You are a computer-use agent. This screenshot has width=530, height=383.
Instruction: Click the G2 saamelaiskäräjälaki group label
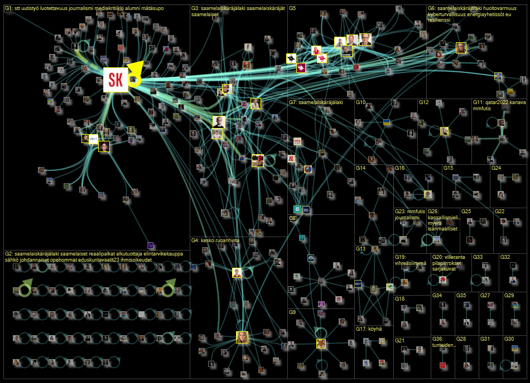click(x=94, y=257)
